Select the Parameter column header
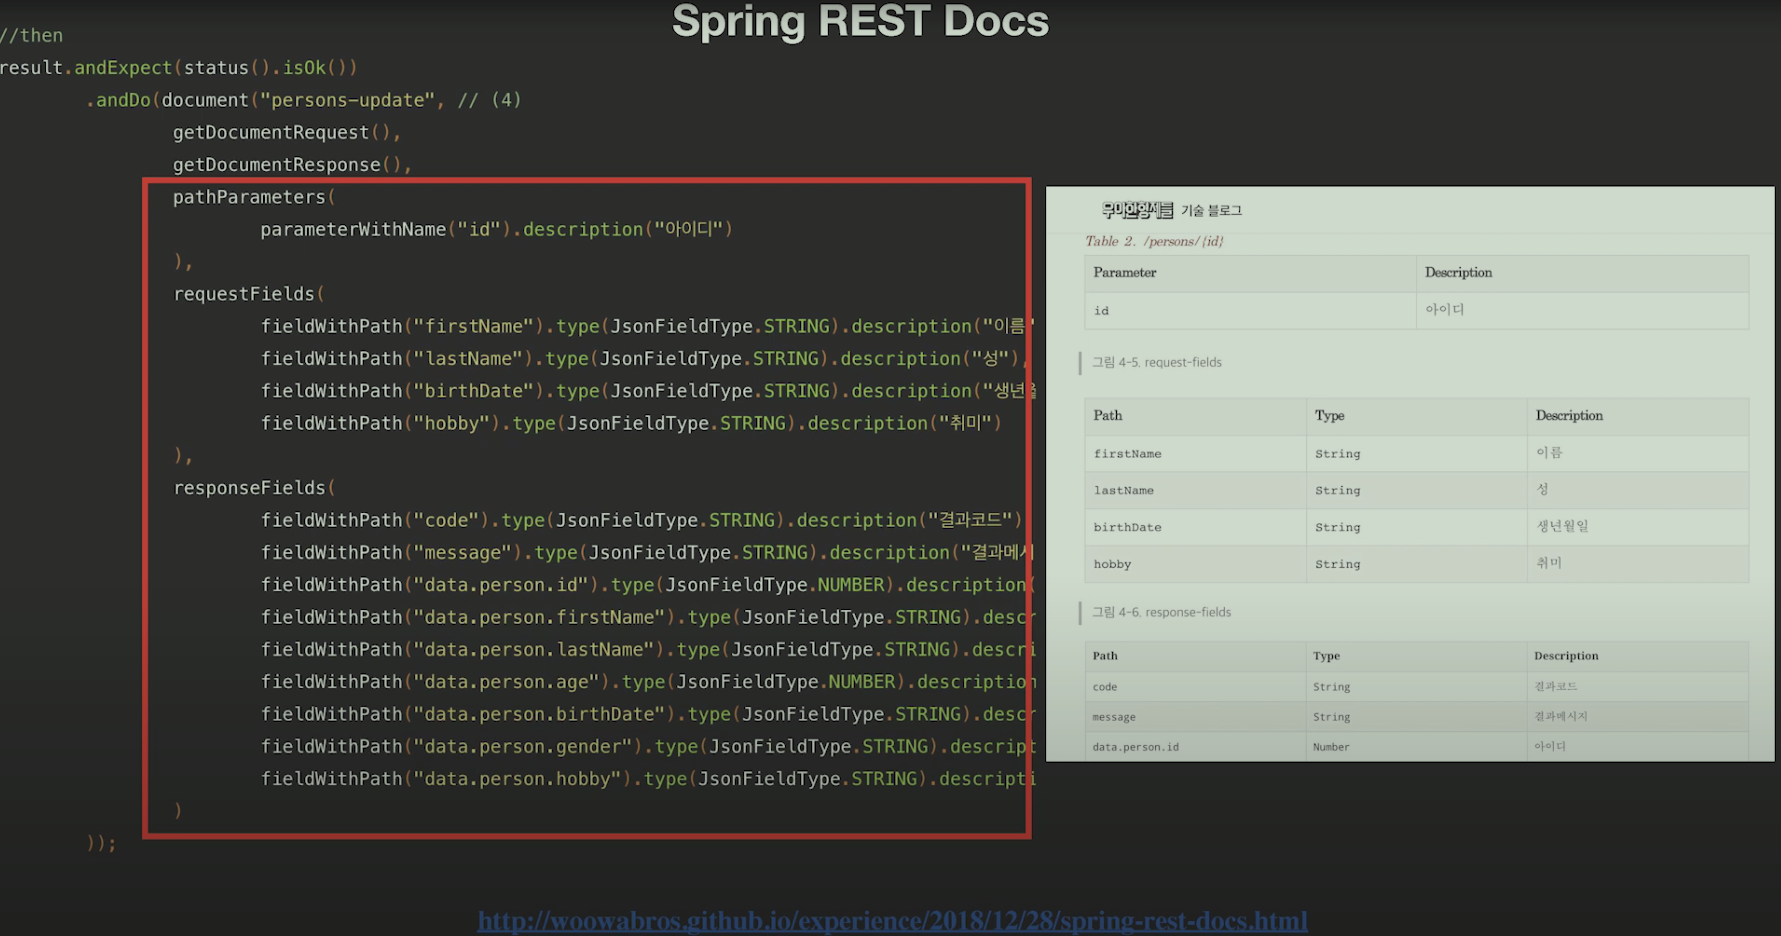The width and height of the screenshot is (1781, 936). [1124, 272]
